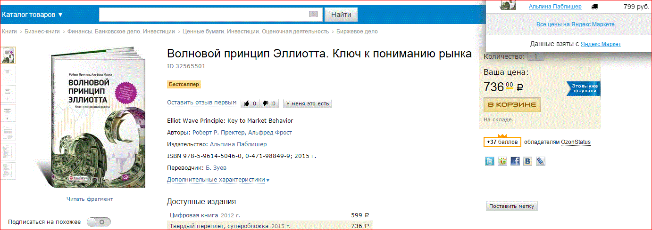The image size is (652, 230).
Task: Open the 'Книги' breadcrumb
Action: [9, 32]
